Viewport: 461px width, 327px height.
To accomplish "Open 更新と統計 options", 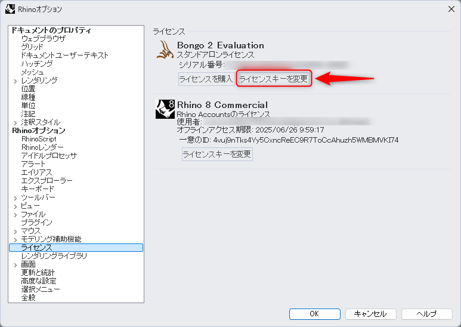I will click(38, 273).
